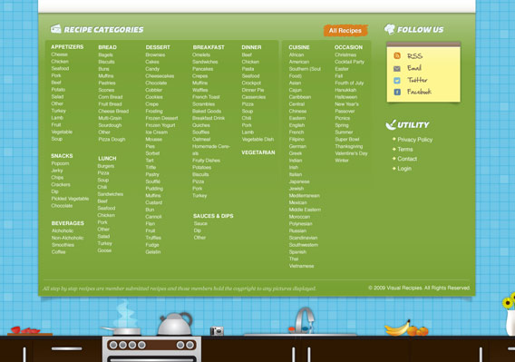Open Brownies under Dessert
Image resolution: width=515 pixels, height=362 pixels.
tap(155, 55)
